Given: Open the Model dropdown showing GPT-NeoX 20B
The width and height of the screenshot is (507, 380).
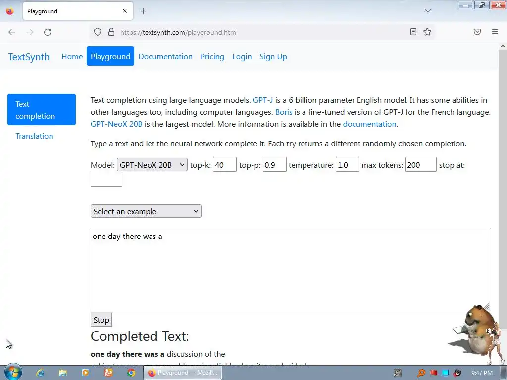Looking at the screenshot, I should pyautogui.click(x=152, y=165).
